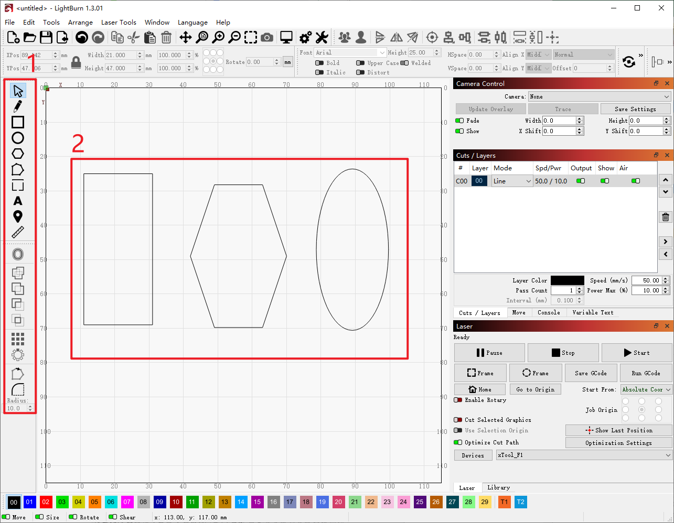Viewport: 674px width, 523px height.
Task: Open the layer Mode dropdown showing Line
Action: pos(512,181)
